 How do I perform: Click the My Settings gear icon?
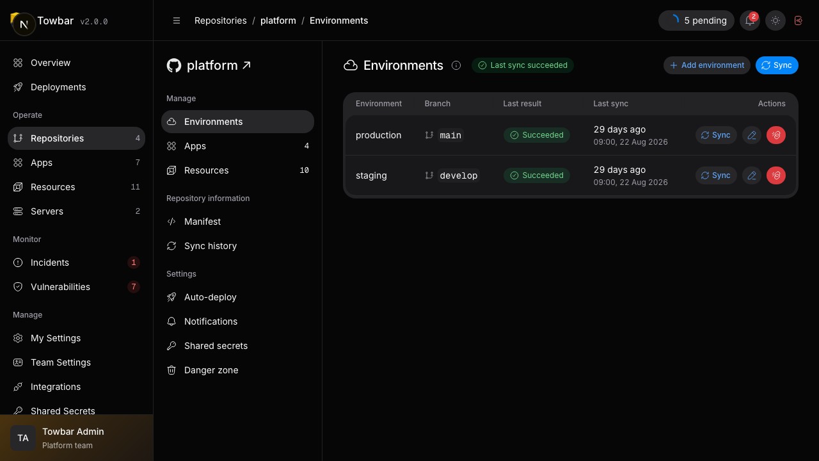(x=18, y=338)
